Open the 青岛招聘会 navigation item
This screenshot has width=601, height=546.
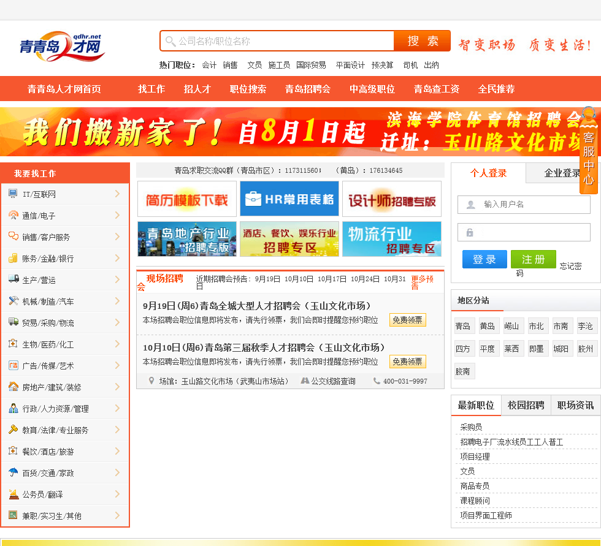(x=308, y=89)
